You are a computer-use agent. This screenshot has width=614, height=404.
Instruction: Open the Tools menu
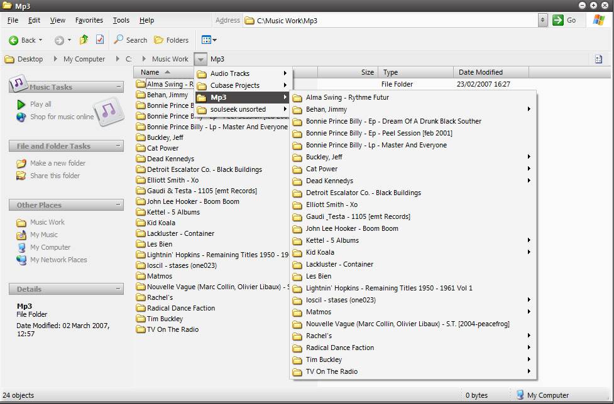[121, 20]
